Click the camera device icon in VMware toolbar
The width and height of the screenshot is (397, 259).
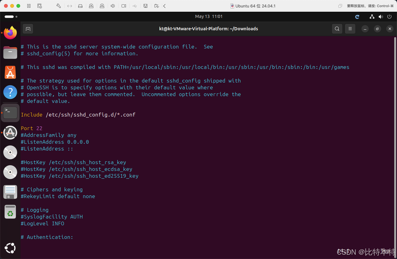(x=124, y=6)
